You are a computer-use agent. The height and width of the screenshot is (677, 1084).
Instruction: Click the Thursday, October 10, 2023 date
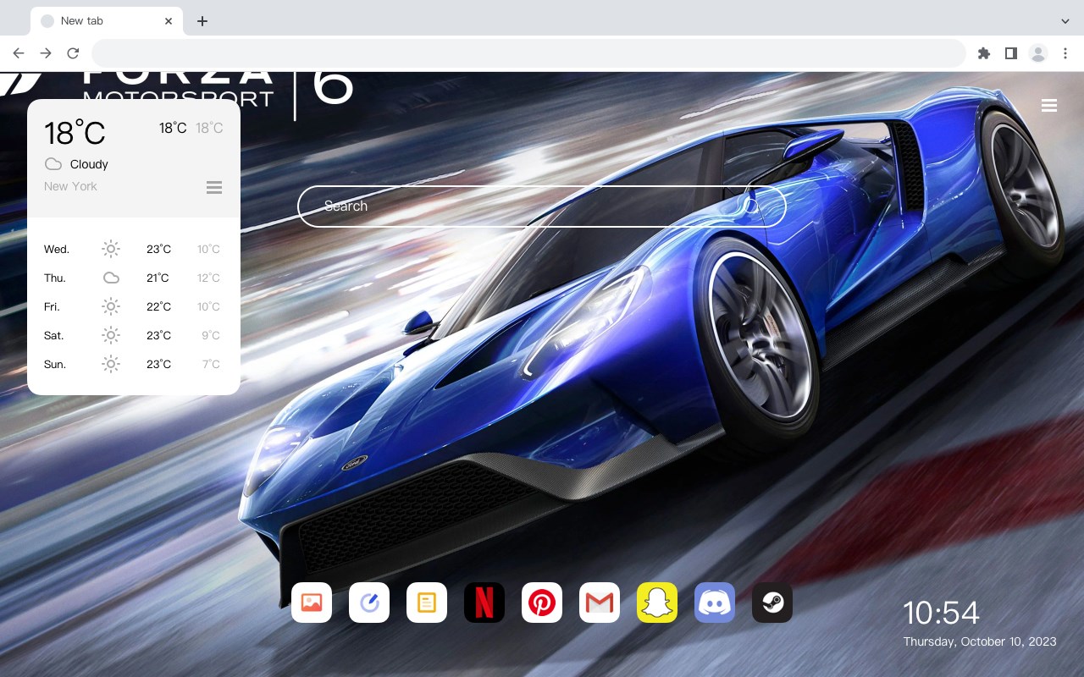[980, 641]
